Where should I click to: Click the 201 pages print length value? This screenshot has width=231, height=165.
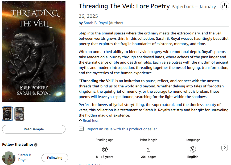tap(148, 157)
